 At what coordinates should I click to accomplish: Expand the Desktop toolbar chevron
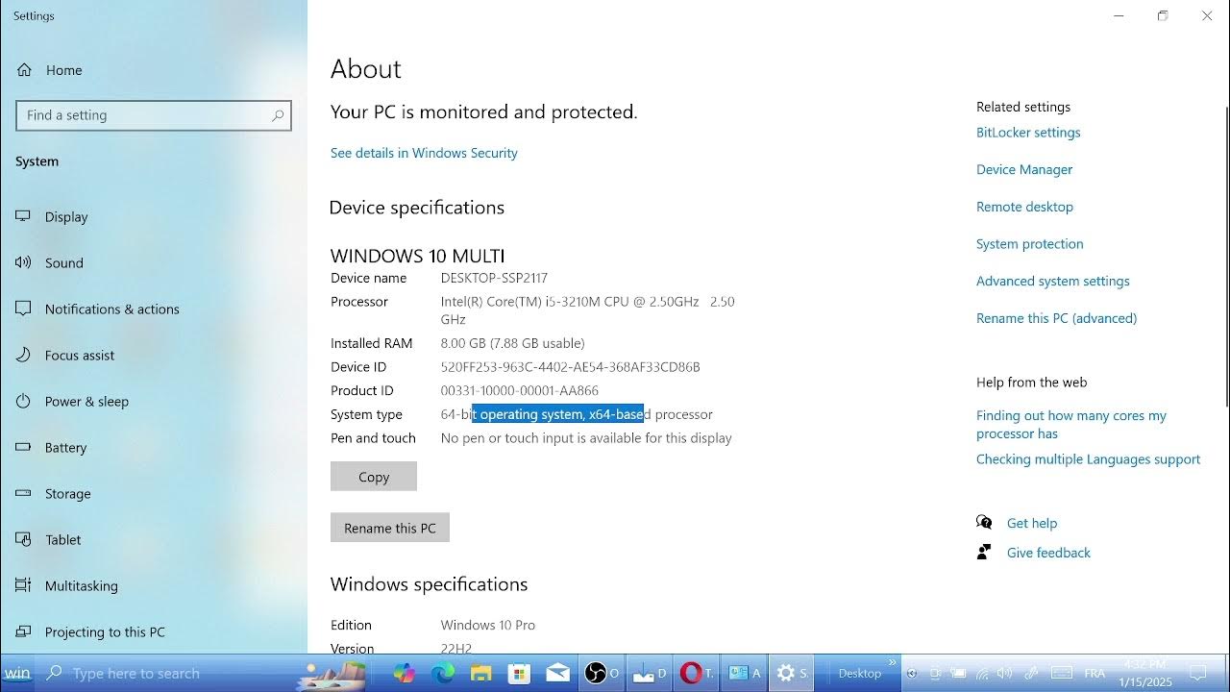coord(892,663)
